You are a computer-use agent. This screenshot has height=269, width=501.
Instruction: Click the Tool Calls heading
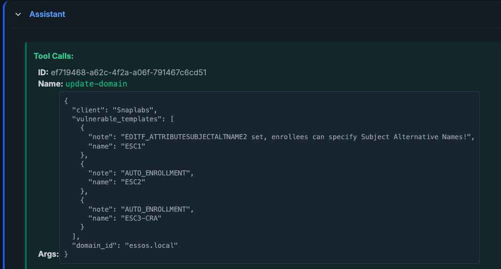coord(54,56)
